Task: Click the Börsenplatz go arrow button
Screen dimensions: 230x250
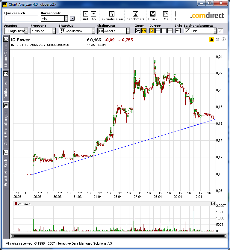Action: tap(72, 19)
